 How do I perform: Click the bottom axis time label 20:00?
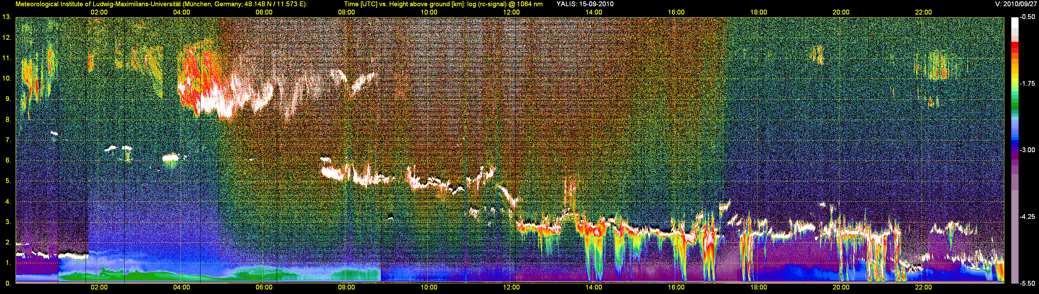(x=841, y=287)
